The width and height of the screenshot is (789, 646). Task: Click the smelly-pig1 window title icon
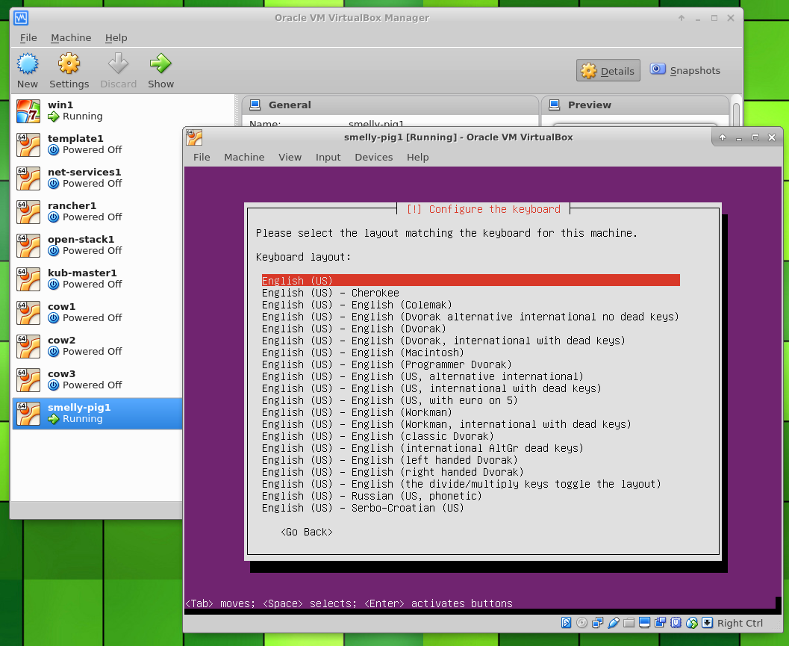pyautogui.click(x=194, y=137)
